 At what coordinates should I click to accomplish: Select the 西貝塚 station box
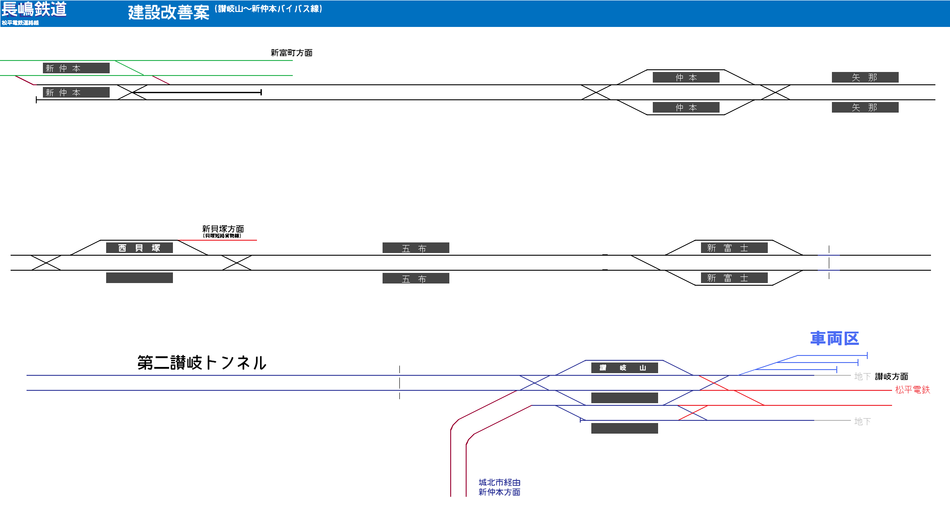pos(139,248)
